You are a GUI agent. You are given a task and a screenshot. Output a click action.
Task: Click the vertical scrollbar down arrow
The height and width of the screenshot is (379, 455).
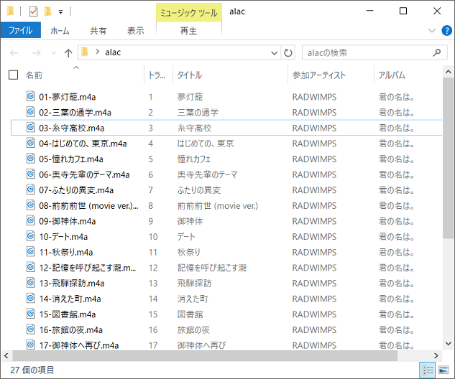tap(448, 344)
